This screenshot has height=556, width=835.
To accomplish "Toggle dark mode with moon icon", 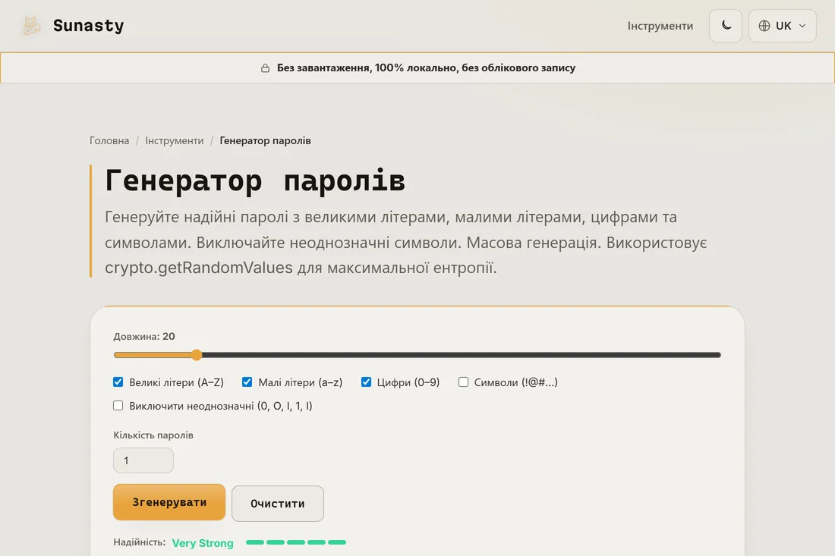I will tap(725, 26).
